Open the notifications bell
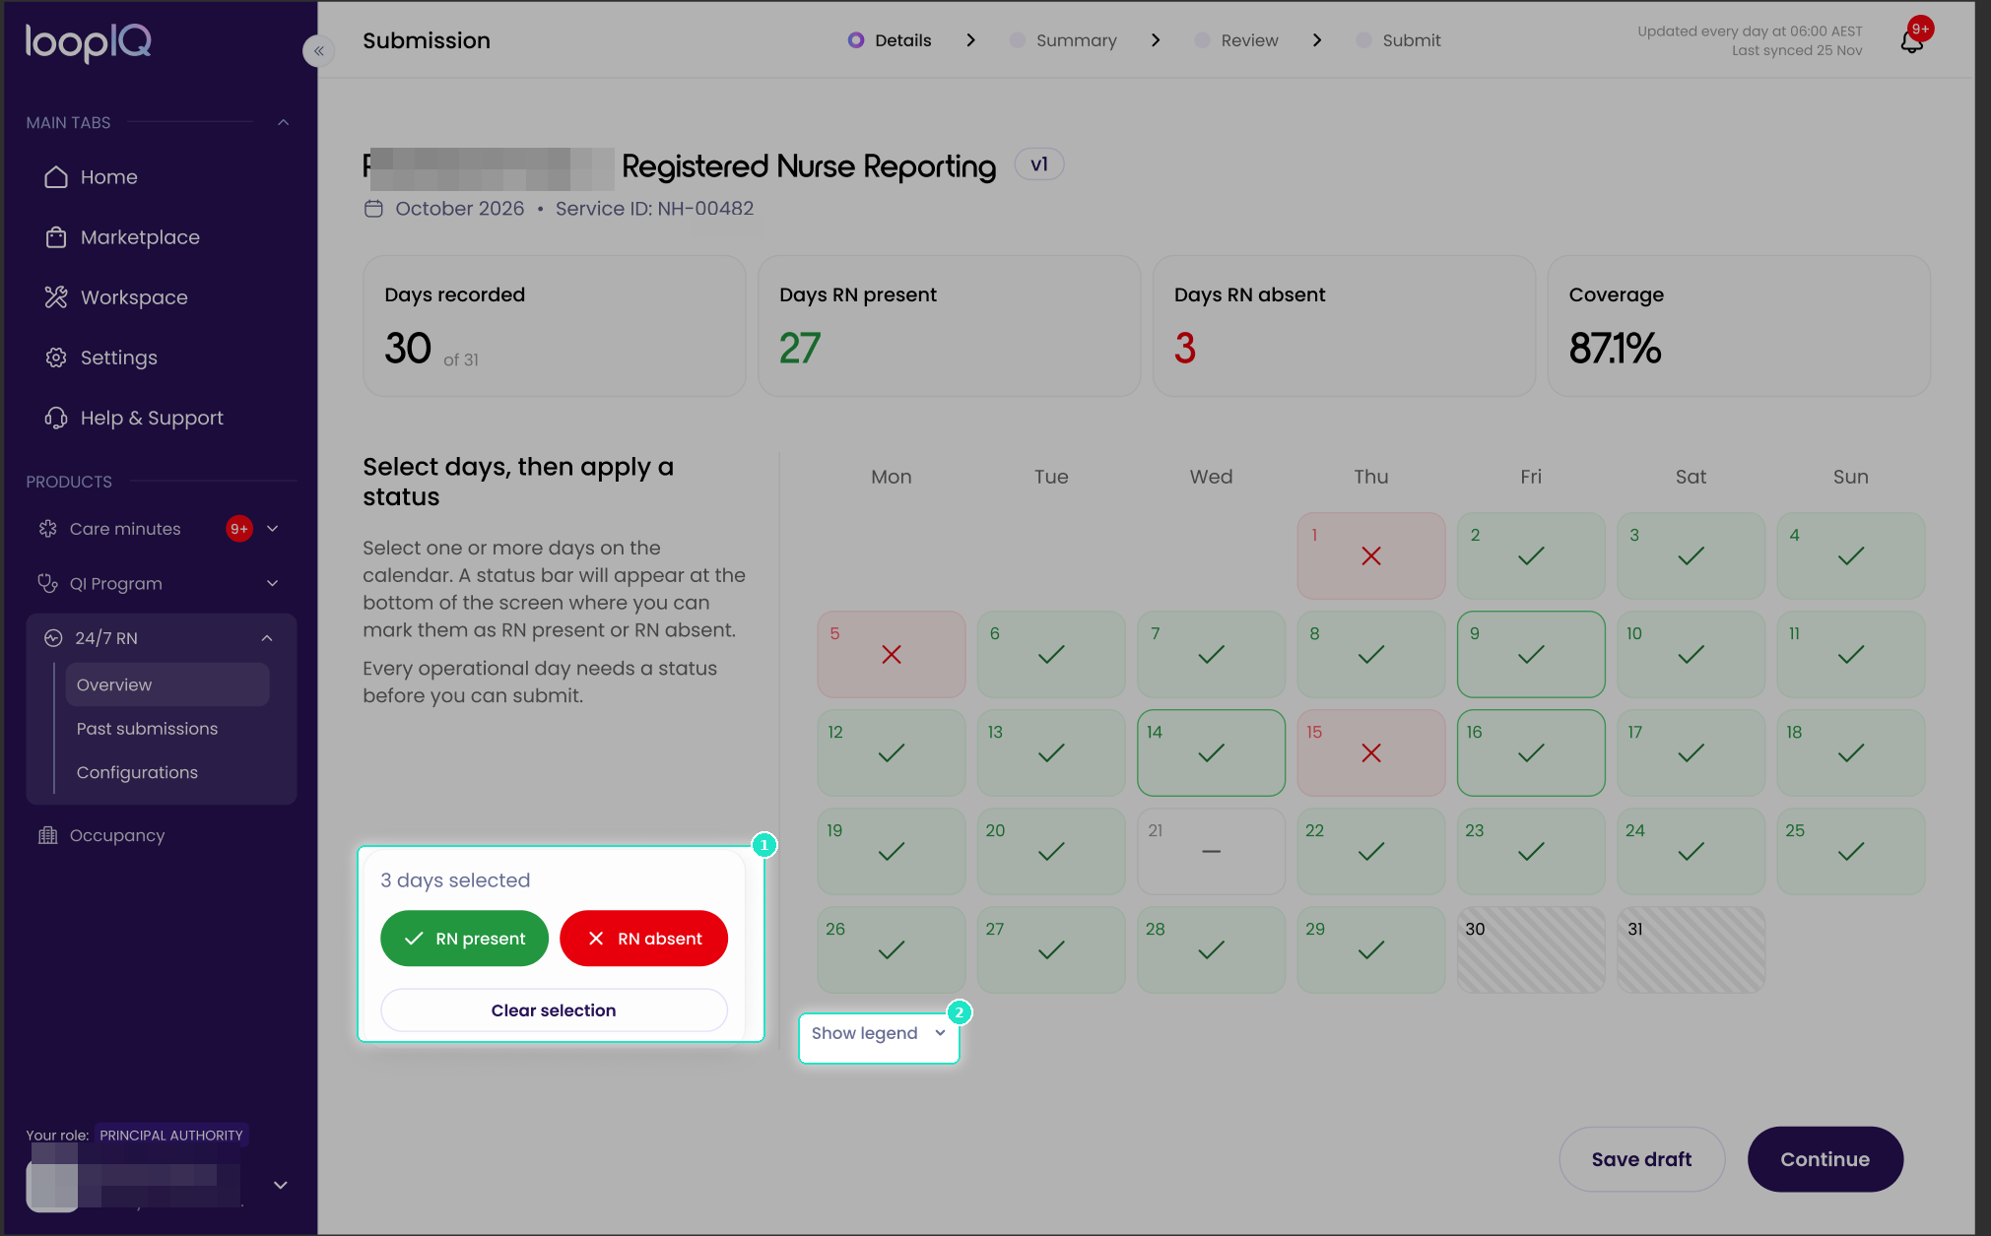The height and width of the screenshot is (1236, 1991). (x=1911, y=42)
